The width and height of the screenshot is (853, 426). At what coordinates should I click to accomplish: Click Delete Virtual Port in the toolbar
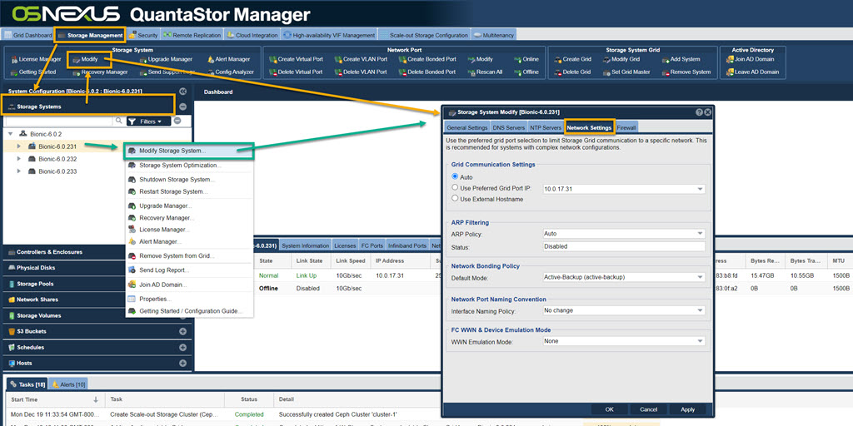click(296, 72)
